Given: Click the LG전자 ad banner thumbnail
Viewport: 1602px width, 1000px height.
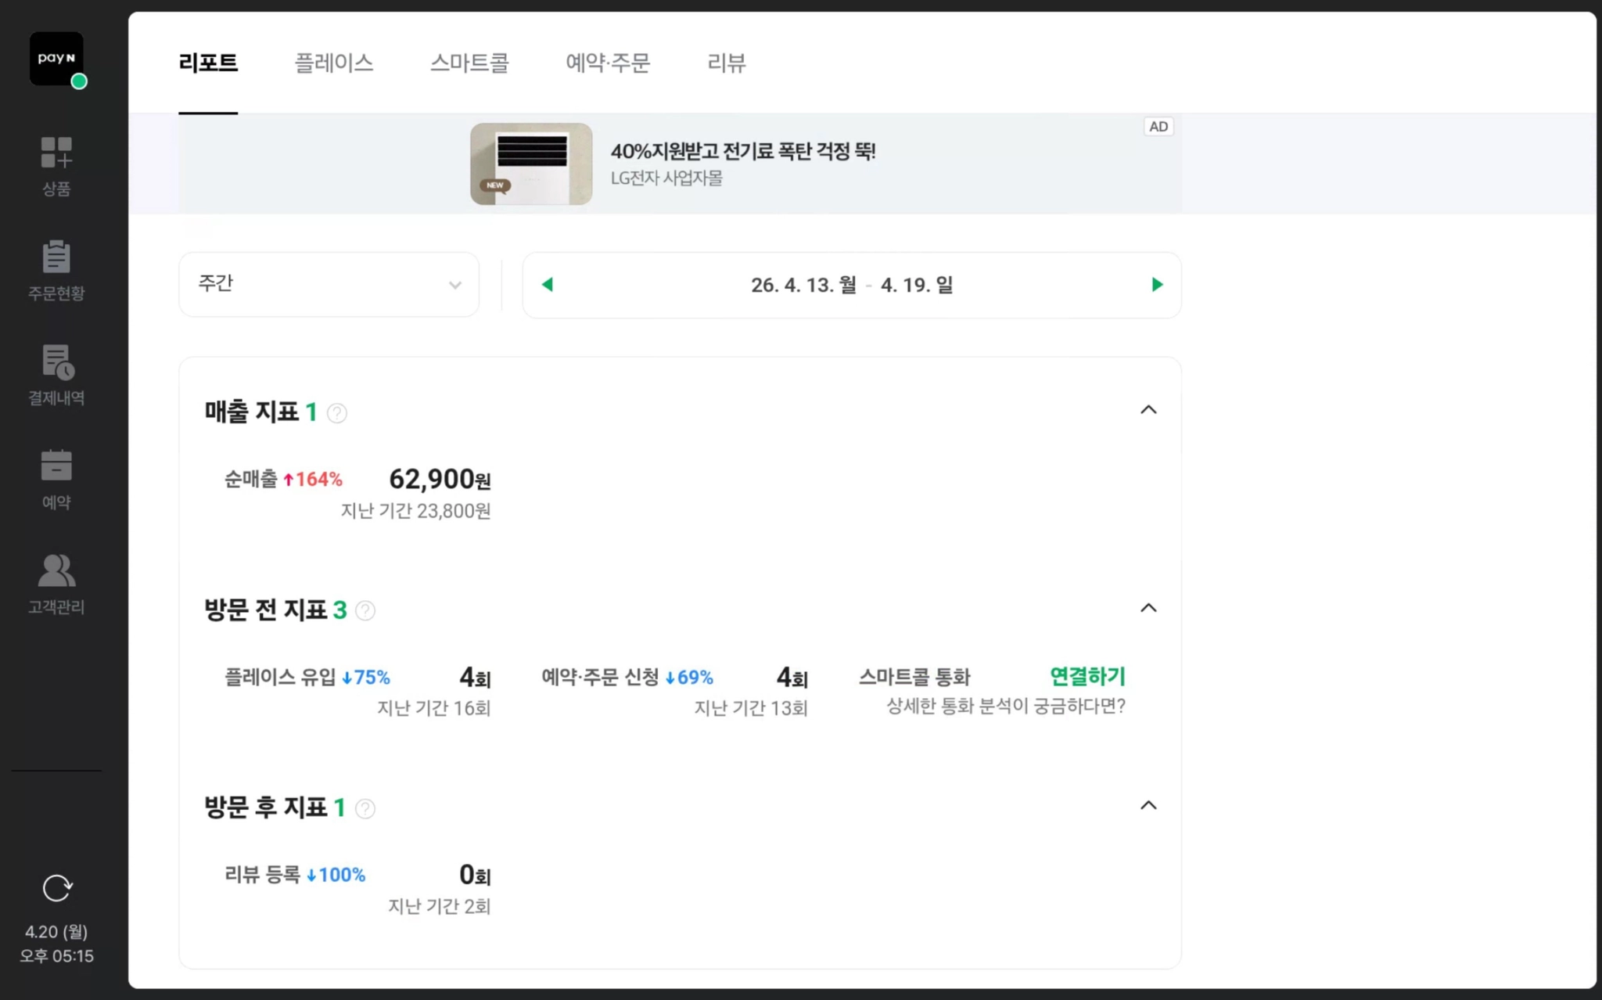Looking at the screenshot, I should [x=531, y=164].
